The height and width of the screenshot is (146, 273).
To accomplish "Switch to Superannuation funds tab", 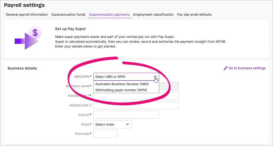I will tap(68, 15).
